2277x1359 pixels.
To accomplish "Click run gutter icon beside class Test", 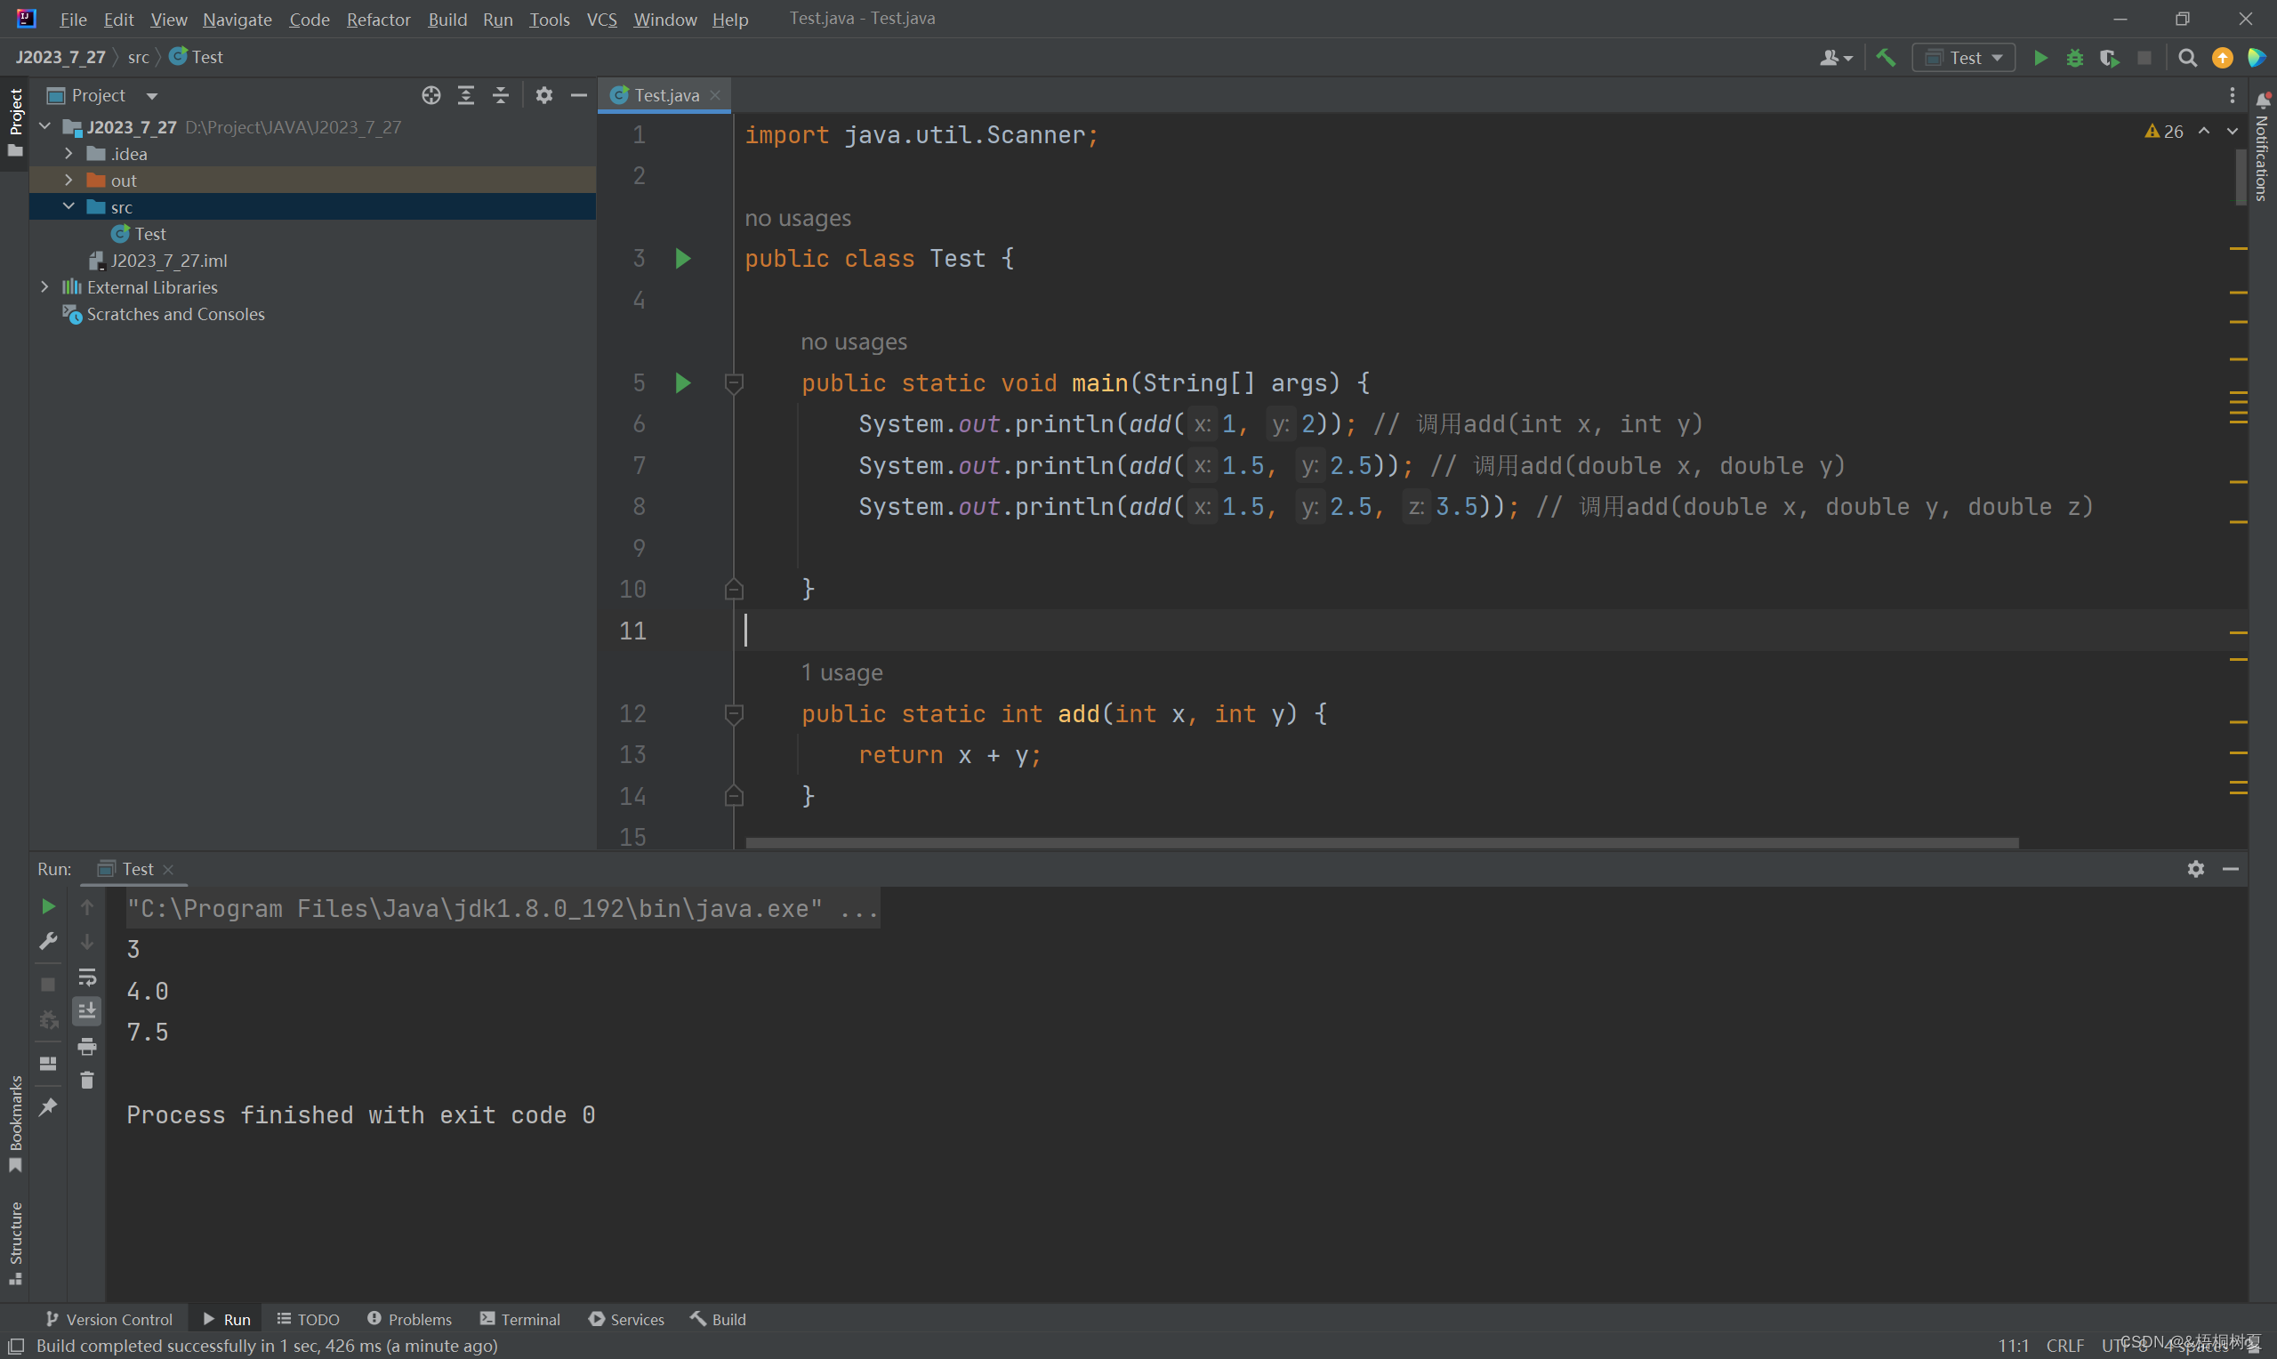I will (683, 258).
